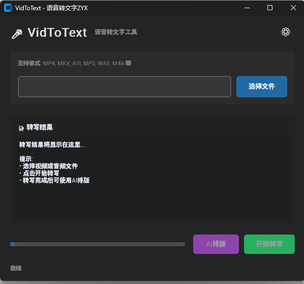Click the 点击开始转写 hint line
The image size is (304, 284).
[x=39, y=173]
